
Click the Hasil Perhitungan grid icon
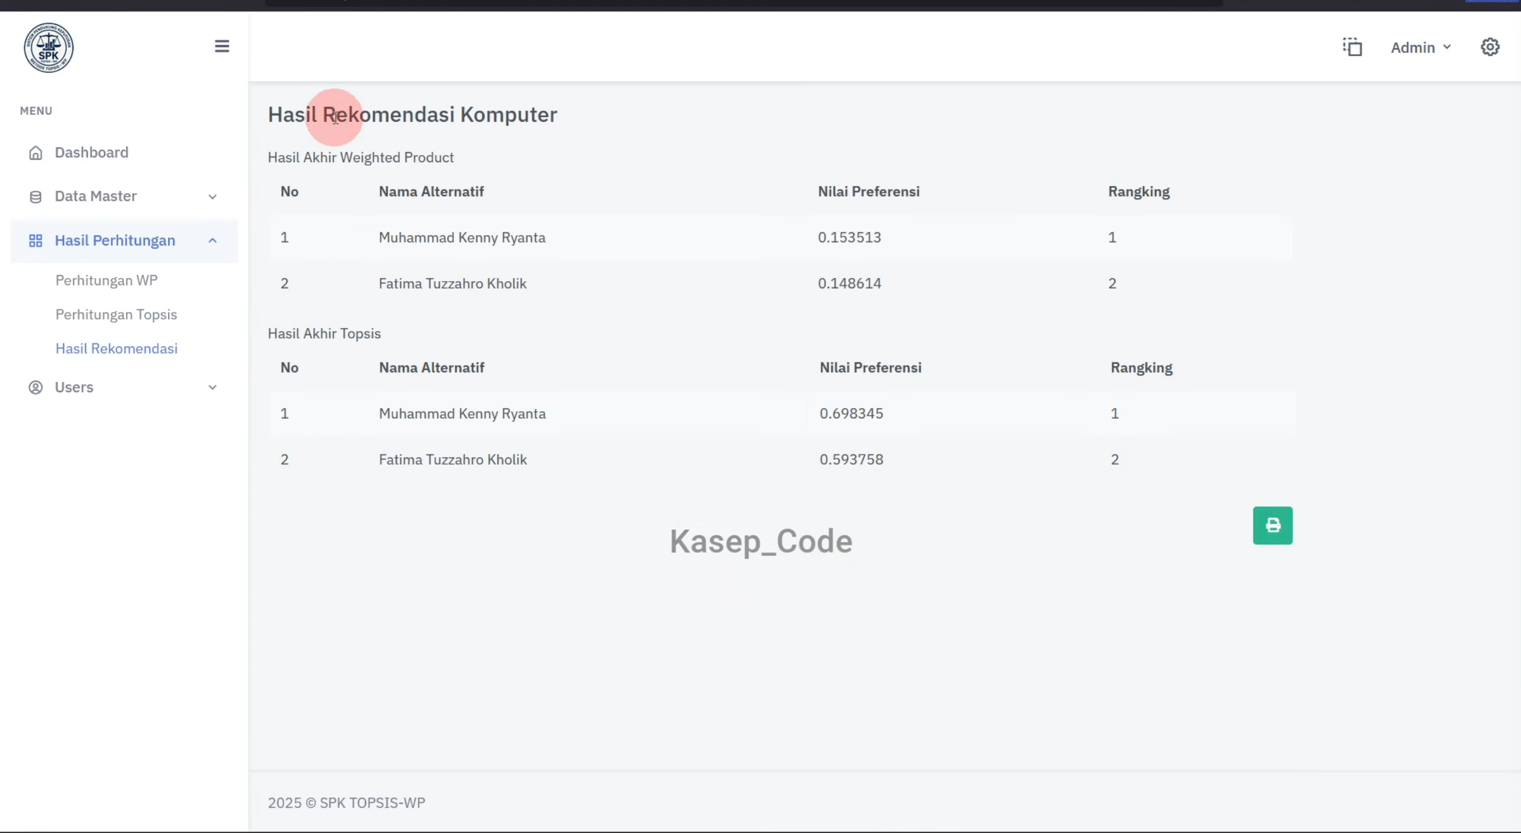[36, 241]
